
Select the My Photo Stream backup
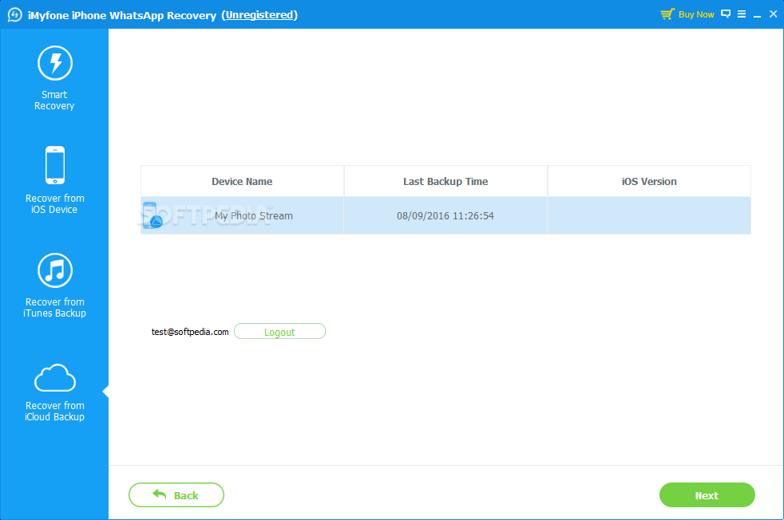[445, 215]
